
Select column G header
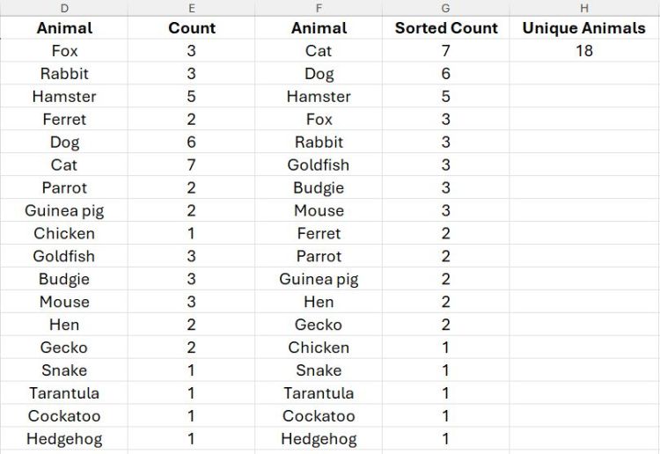pyautogui.click(x=446, y=8)
